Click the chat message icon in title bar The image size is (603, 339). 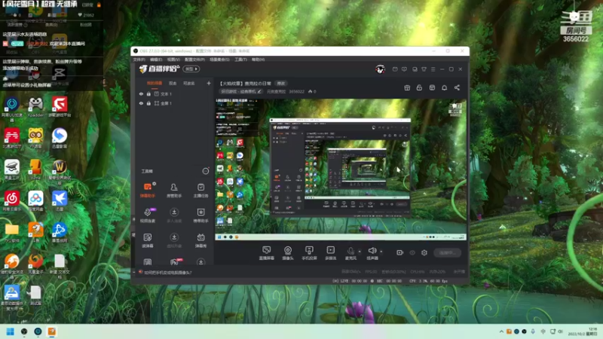[x=404, y=69]
